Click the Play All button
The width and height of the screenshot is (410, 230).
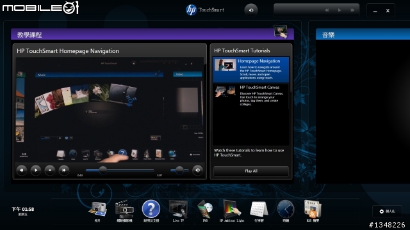click(x=251, y=171)
